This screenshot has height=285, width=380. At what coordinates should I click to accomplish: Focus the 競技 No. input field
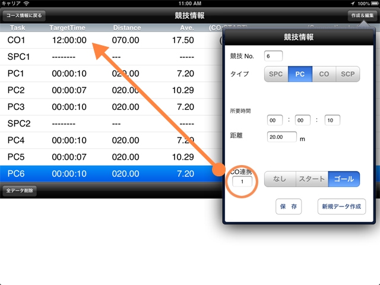[273, 56]
